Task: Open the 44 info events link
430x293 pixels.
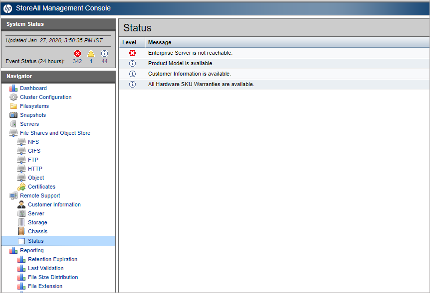Action: click(x=104, y=61)
